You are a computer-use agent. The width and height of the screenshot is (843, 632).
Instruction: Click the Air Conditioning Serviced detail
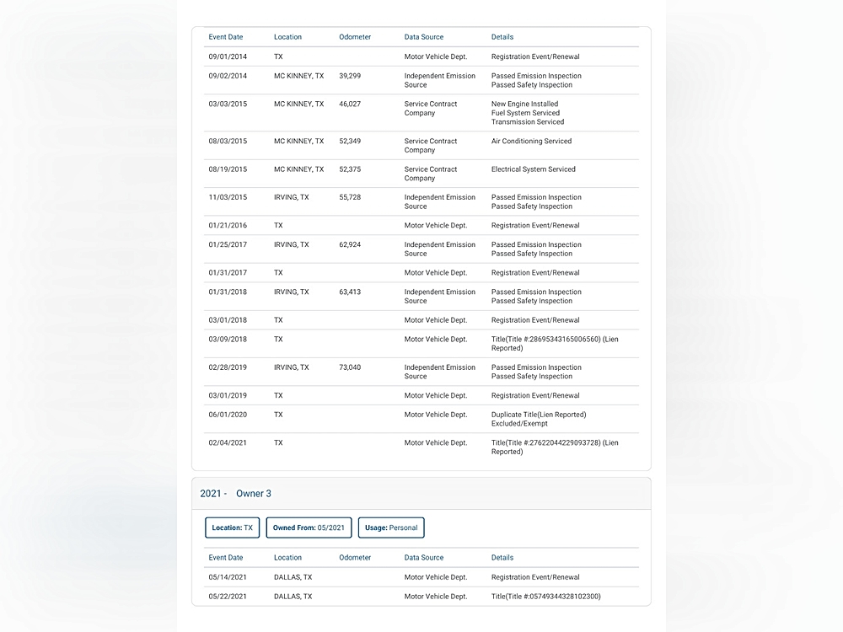[x=531, y=142]
